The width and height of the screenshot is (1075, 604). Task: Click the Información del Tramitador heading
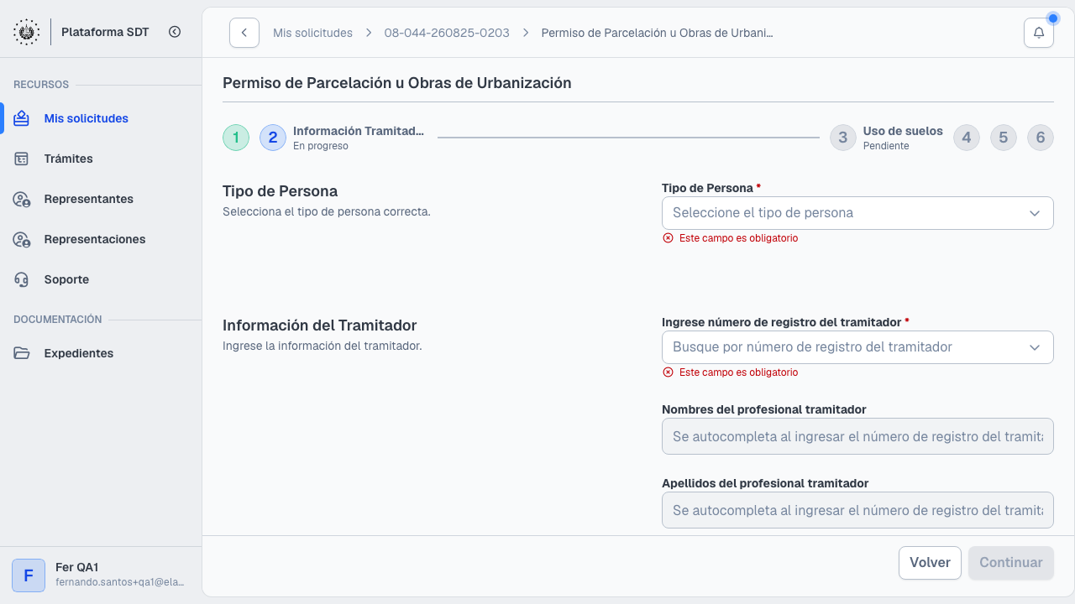click(x=320, y=325)
